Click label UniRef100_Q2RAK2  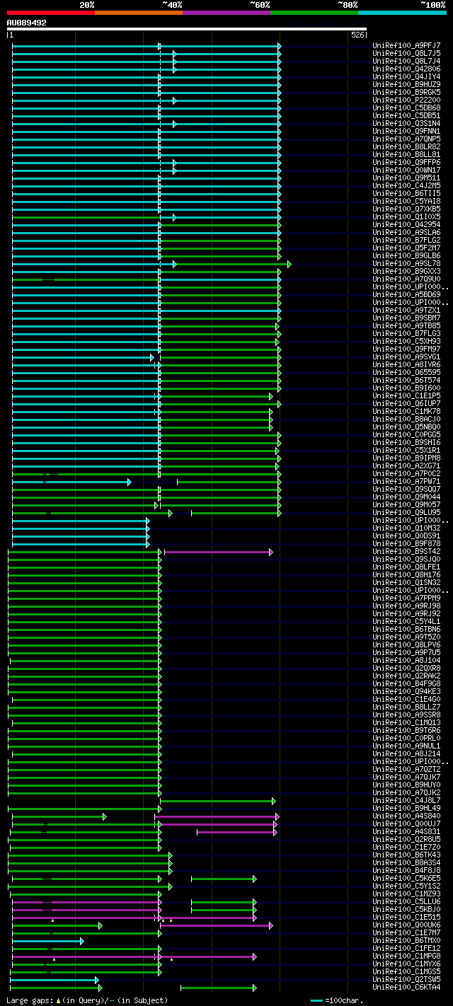407,676
